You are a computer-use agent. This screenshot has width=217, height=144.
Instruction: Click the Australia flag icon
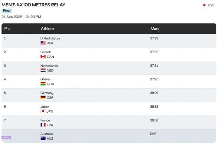[43, 138]
